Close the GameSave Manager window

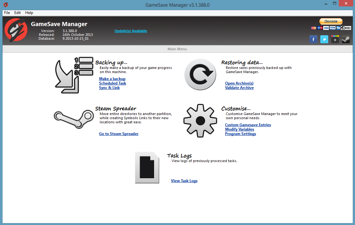click(x=346, y=3)
